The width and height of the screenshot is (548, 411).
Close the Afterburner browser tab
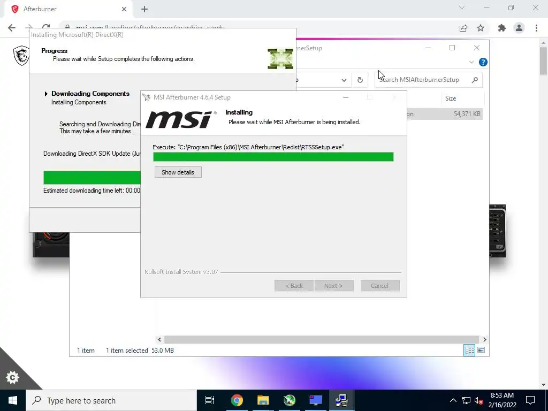[124, 9]
